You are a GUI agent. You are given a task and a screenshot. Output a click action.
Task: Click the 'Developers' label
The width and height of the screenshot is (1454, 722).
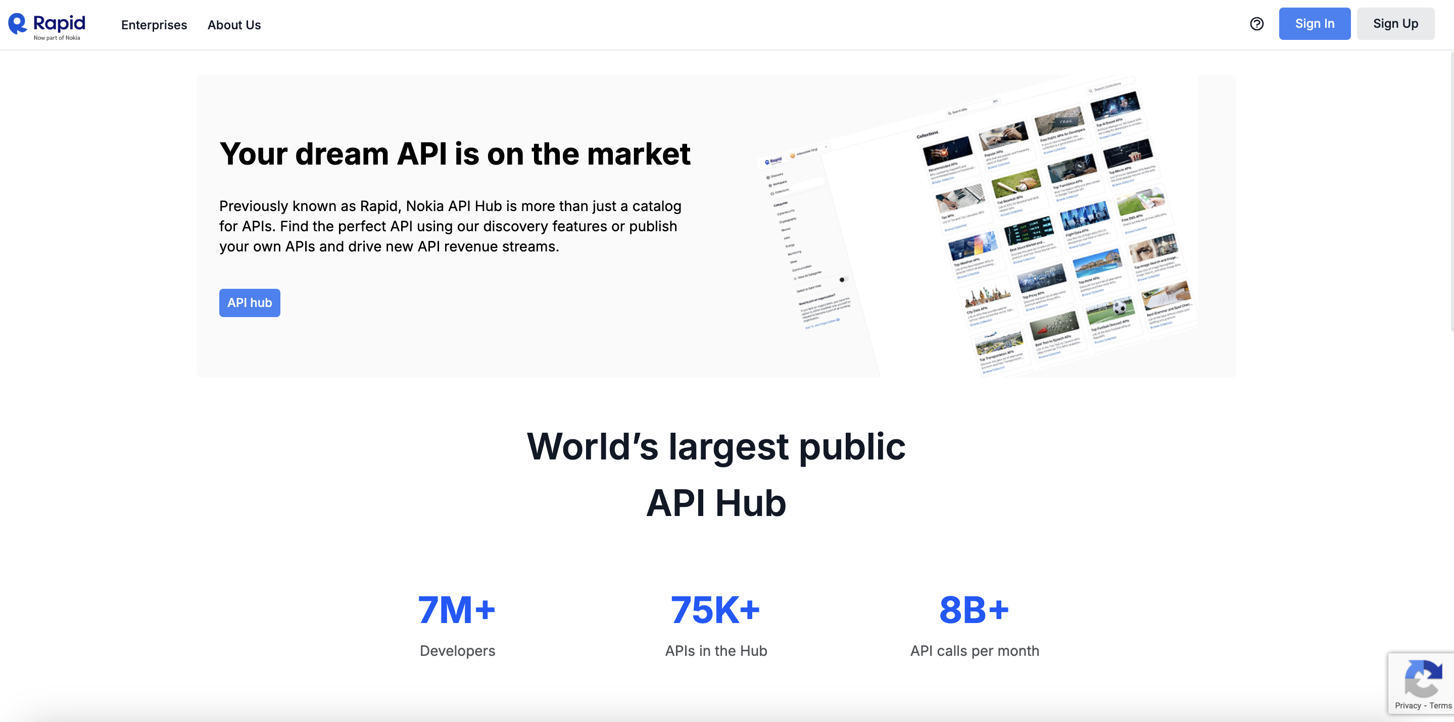[457, 651]
